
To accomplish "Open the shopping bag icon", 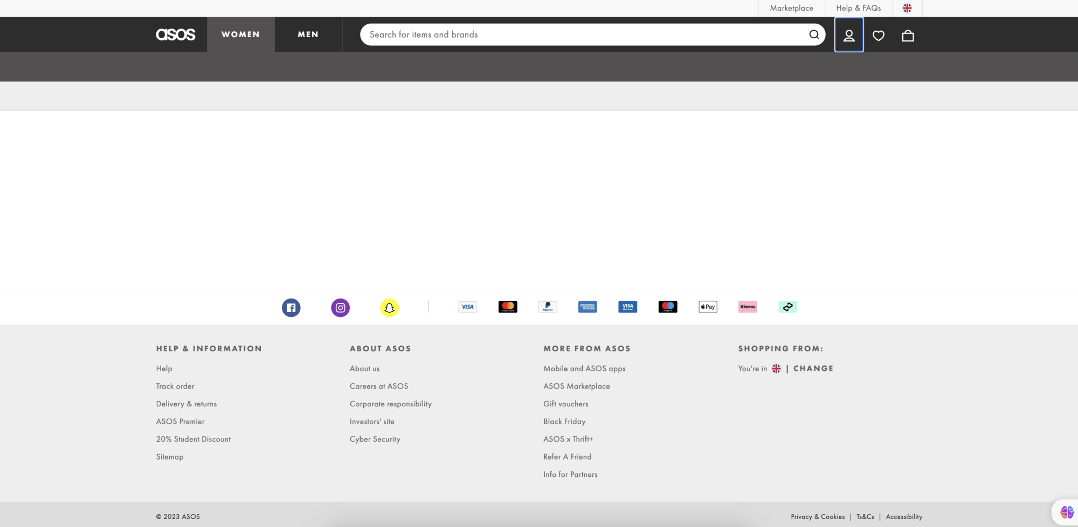I will [908, 34].
